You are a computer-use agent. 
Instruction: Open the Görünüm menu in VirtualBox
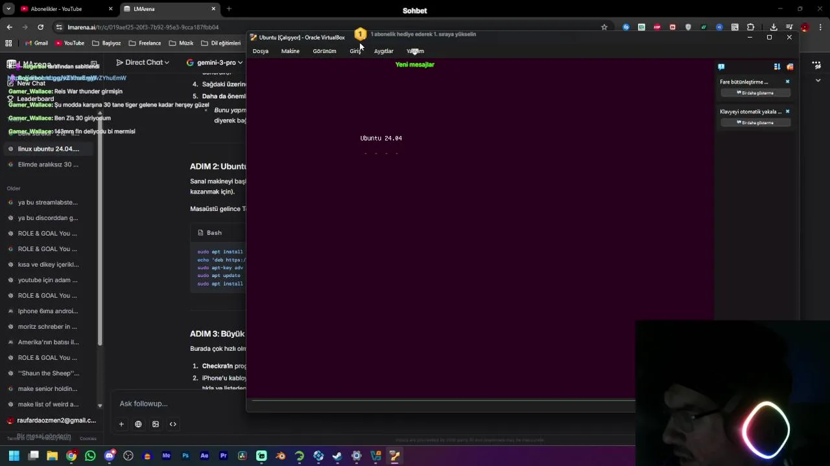[324, 51]
